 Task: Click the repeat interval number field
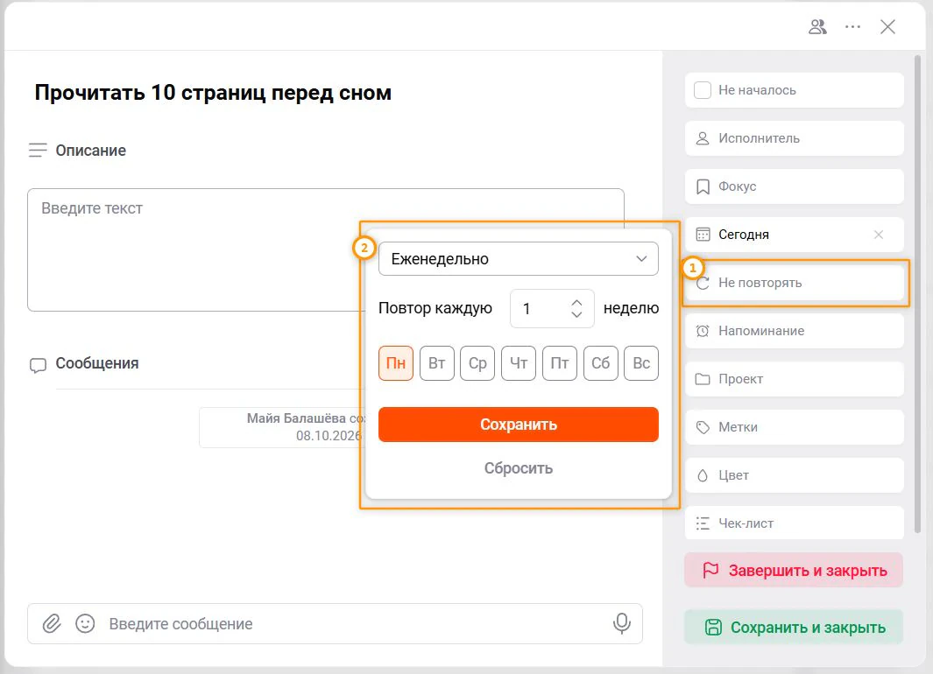[x=552, y=308]
